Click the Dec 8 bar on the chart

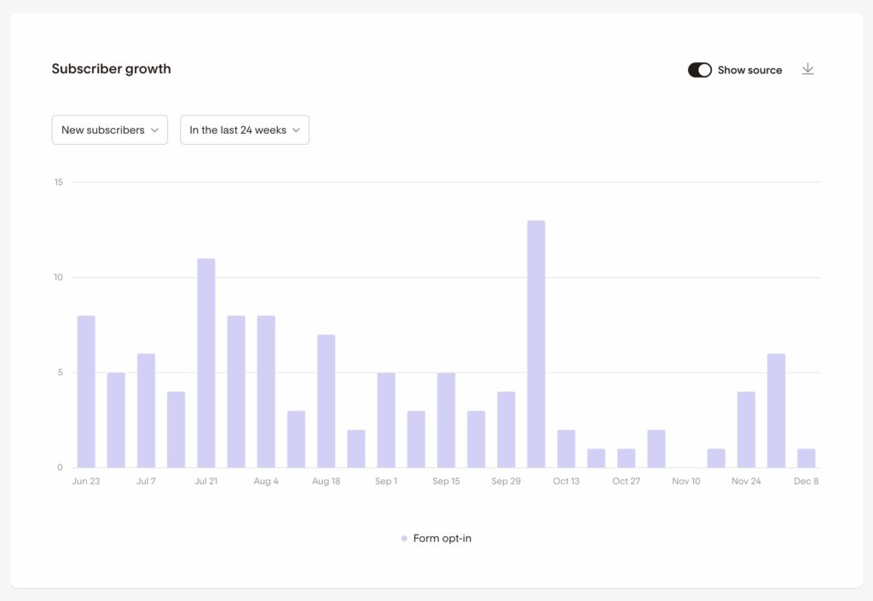pyautogui.click(x=806, y=456)
